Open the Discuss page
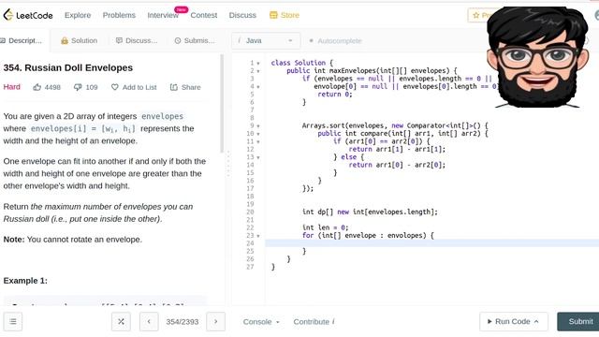 pyautogui.click(x=242, y=15)
